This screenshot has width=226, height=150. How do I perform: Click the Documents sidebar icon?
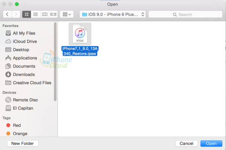click(8, 66)
